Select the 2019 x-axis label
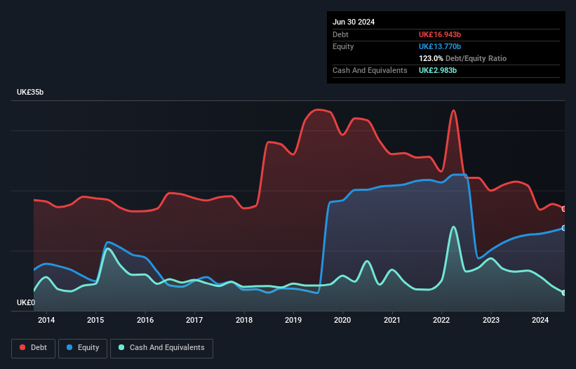 [x=293, y=320]
